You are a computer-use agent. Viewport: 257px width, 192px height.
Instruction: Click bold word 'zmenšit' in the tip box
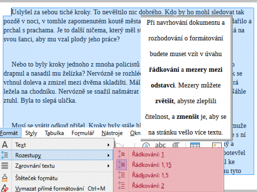click(x=188, y=117)
